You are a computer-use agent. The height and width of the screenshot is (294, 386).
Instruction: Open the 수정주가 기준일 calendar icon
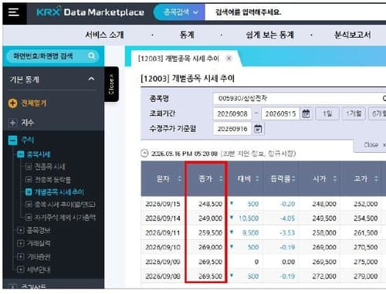pos(258,129)
